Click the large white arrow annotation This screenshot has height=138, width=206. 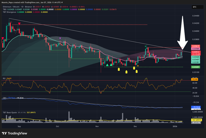tap(182, 31)
